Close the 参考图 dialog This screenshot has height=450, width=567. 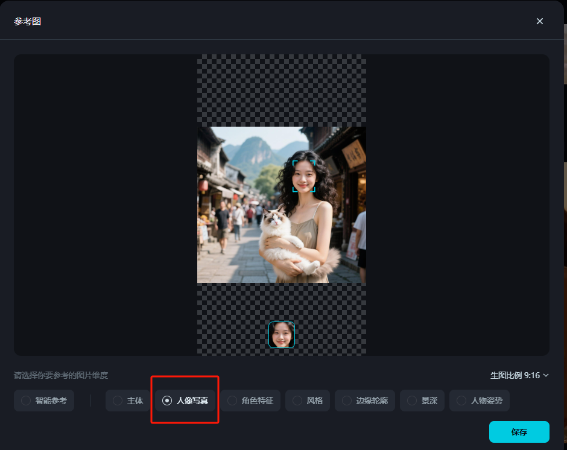point(539,21)
